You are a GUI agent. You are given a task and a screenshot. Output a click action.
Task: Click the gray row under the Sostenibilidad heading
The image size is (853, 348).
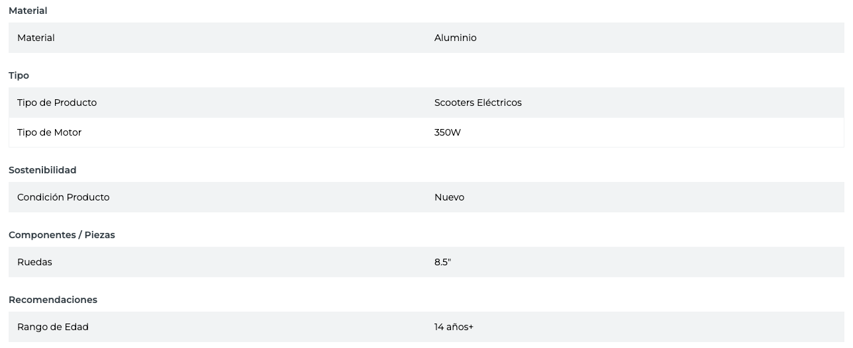click(265, 197)
